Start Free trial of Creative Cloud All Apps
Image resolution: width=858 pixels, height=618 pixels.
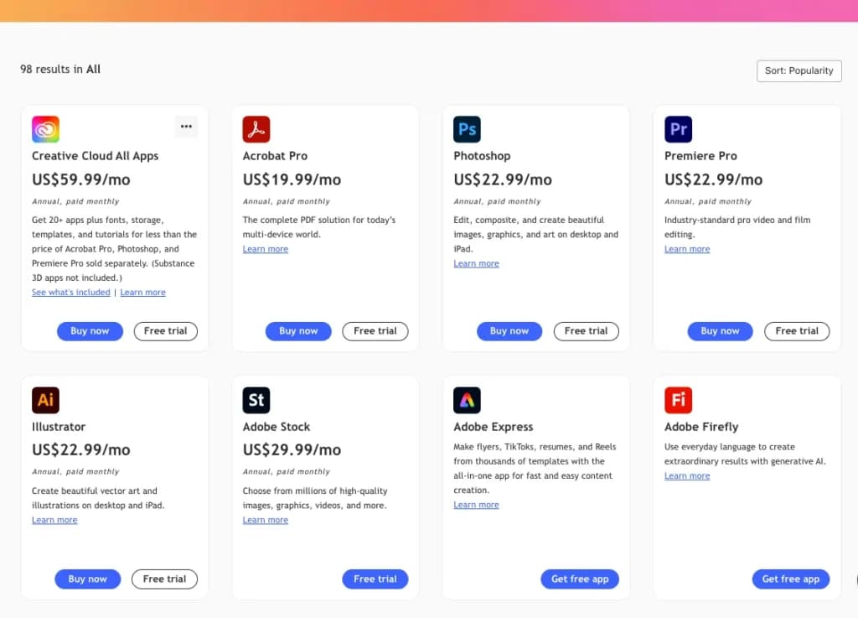click(166, 331)
